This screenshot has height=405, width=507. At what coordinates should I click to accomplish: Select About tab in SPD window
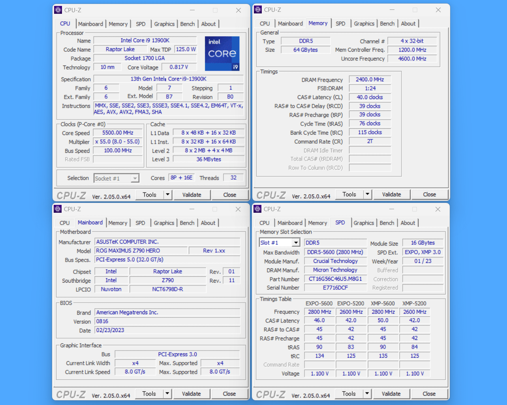[408, 223]
